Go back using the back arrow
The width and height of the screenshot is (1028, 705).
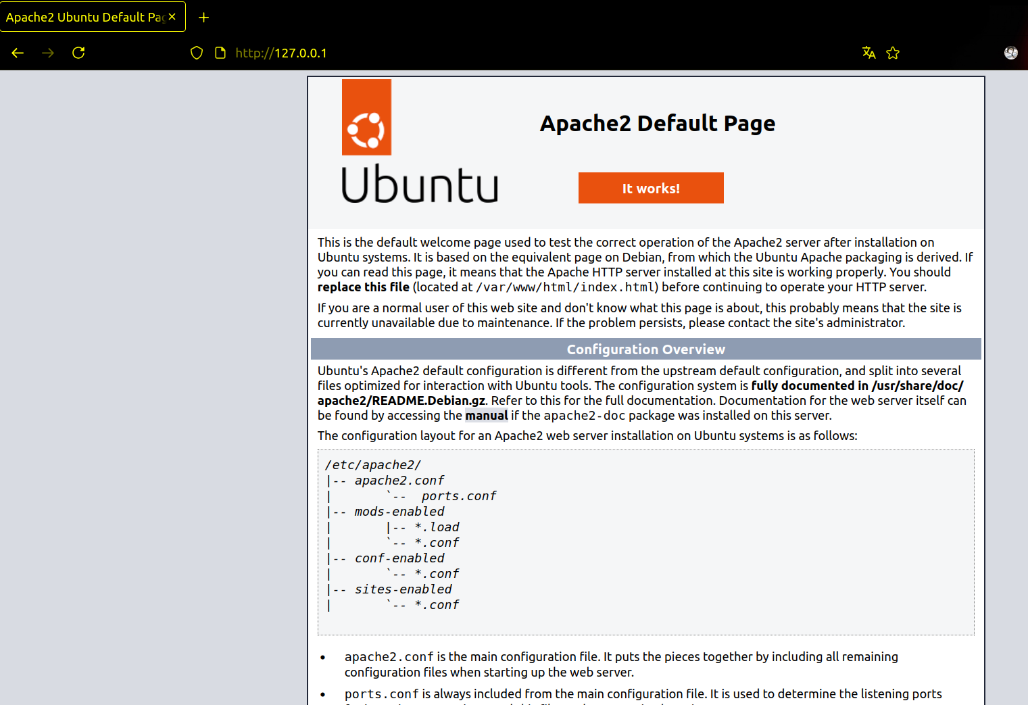pos(18,53)
